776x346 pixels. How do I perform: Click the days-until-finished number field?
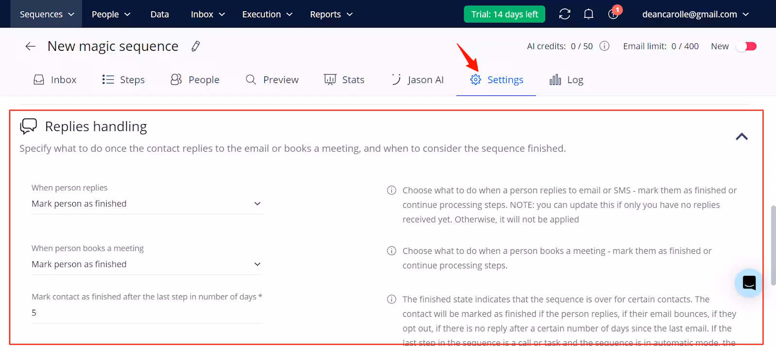(x=147, y=313)
